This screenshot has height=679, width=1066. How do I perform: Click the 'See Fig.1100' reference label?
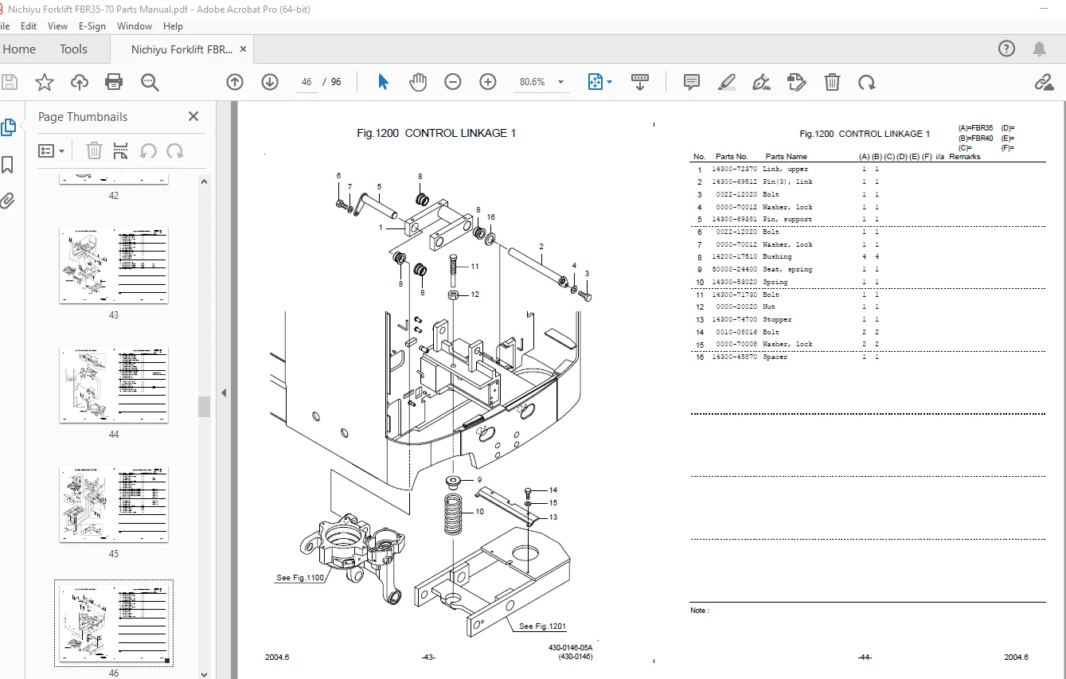(300, 578)
